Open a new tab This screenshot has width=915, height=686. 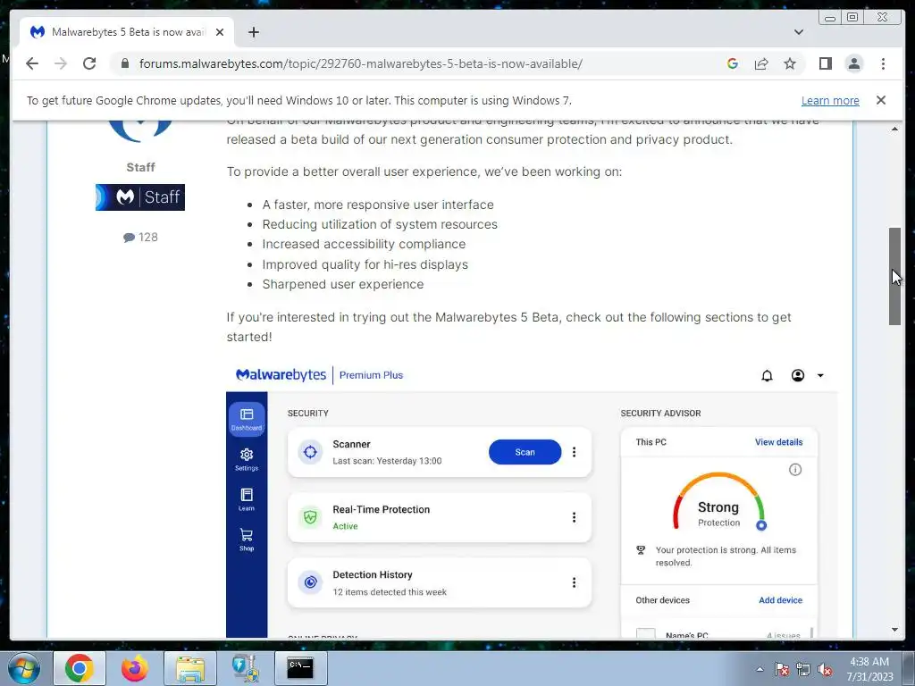tap(253, 32)
